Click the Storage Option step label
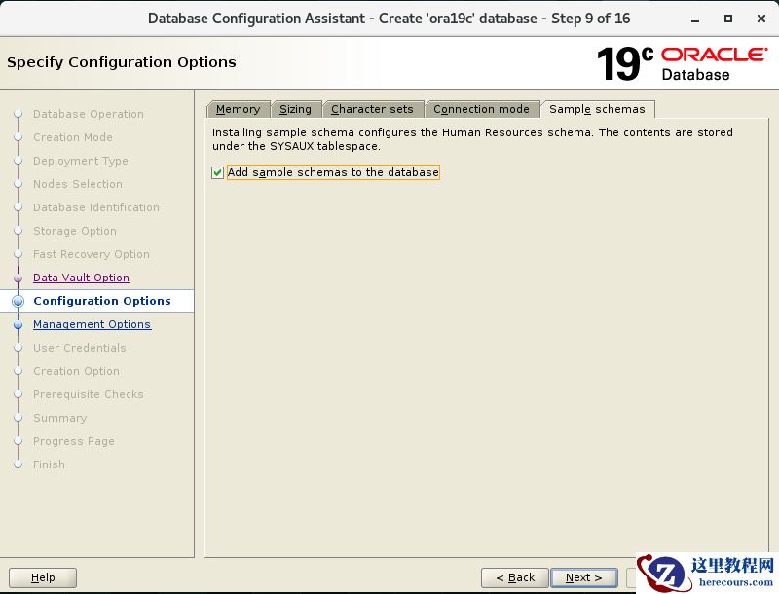This screenshot has height=594, width=779. tap(75, 231)
